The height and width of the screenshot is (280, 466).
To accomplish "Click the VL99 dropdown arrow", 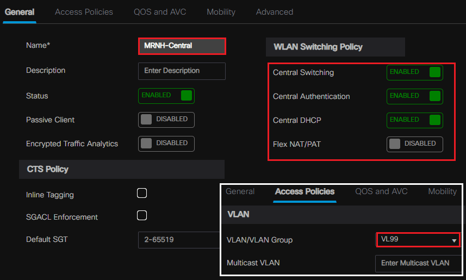I will 453,240.
